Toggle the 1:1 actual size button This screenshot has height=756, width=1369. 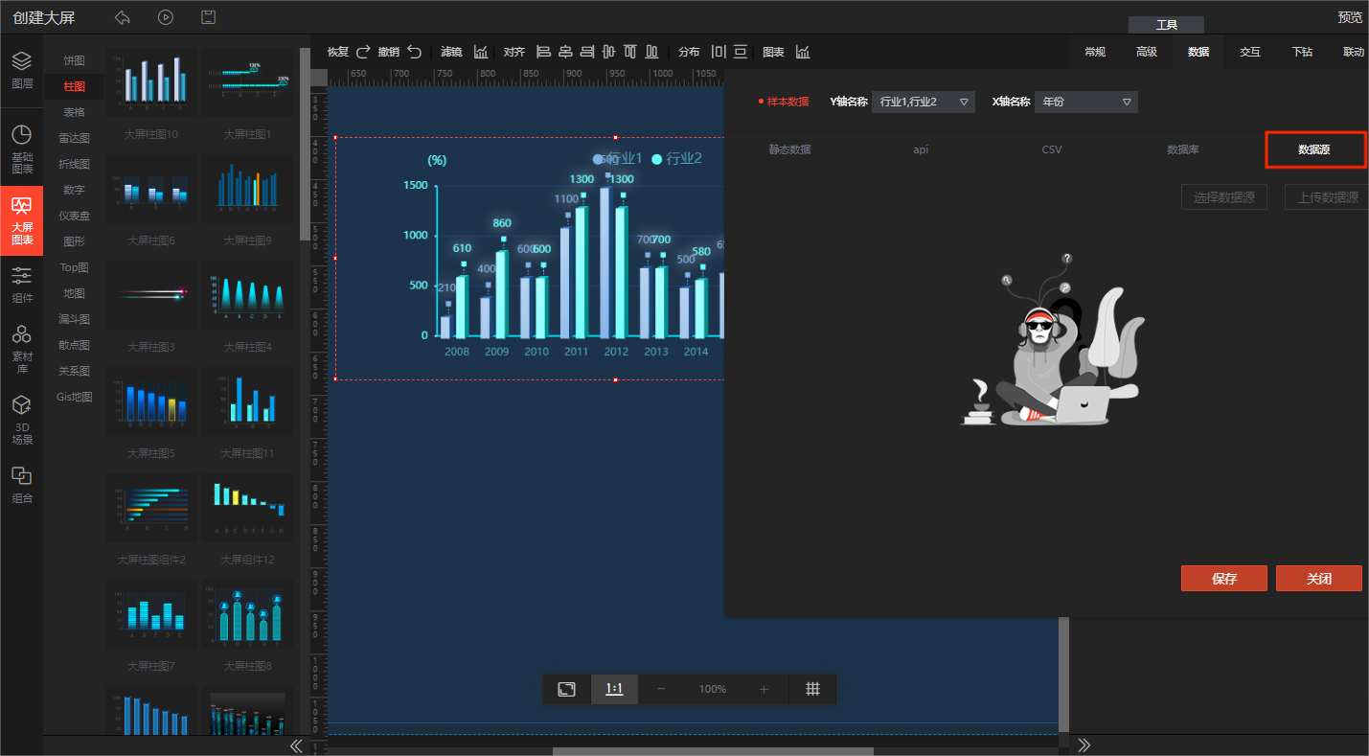click(614, 689)
